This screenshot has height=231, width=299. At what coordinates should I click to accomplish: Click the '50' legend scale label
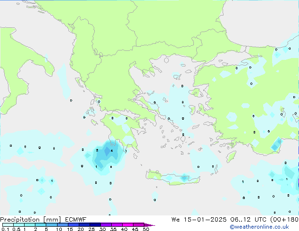click(x=146, y=229)
